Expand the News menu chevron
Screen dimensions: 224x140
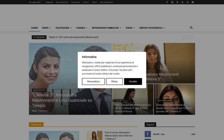(50, 28)
